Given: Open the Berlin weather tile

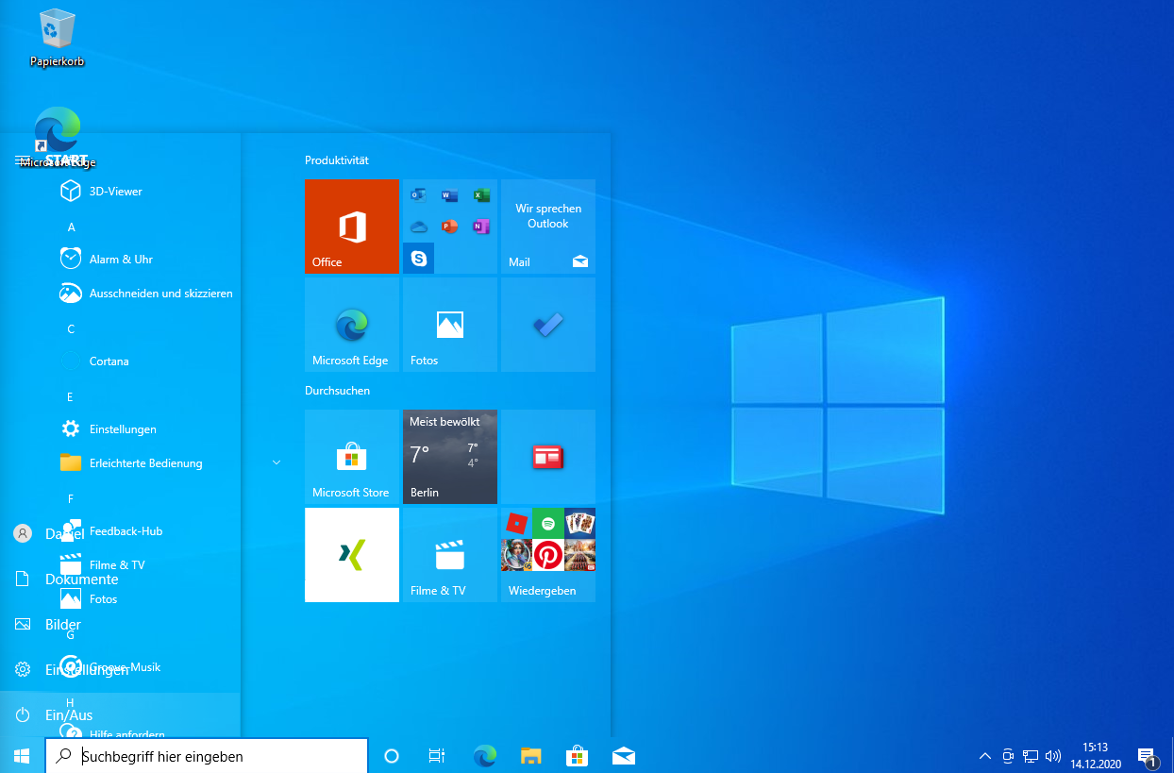Looking at the screenshot, I should coord(450,457).
